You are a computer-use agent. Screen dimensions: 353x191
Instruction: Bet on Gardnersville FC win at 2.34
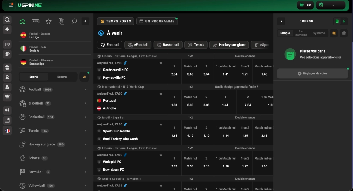(x=174, y=71)
